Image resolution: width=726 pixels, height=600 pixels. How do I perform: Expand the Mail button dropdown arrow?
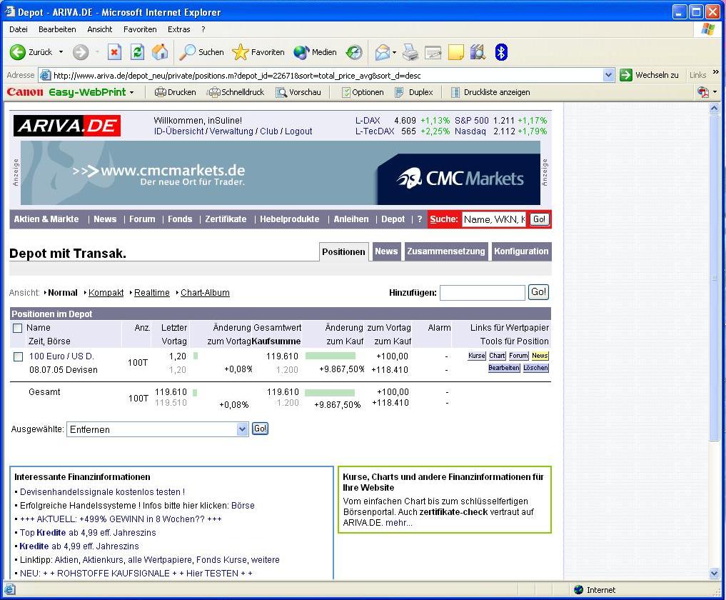click(395, 52)
